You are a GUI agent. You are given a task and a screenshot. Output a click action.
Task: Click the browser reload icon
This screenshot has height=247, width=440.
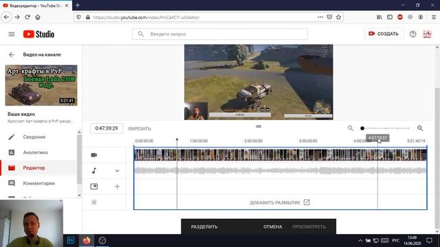[x=27, y=17]
